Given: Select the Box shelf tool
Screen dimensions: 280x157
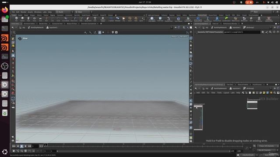Looking at the screenshot, I should (x=17, y=19).
